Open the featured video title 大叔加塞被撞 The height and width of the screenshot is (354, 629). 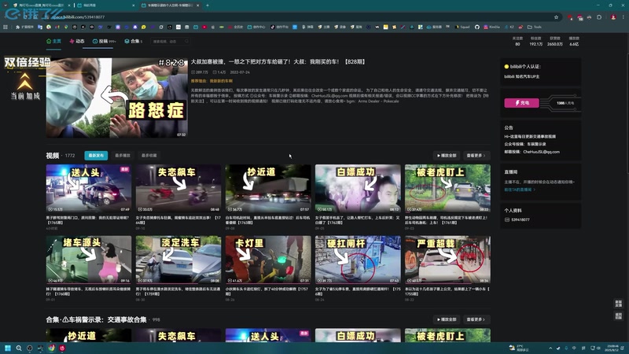coord(278,62)
